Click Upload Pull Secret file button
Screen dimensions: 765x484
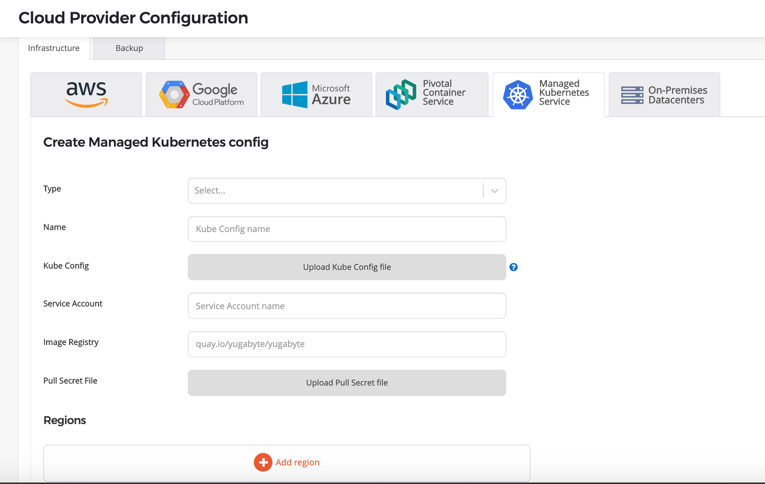[x=347, y=383]
